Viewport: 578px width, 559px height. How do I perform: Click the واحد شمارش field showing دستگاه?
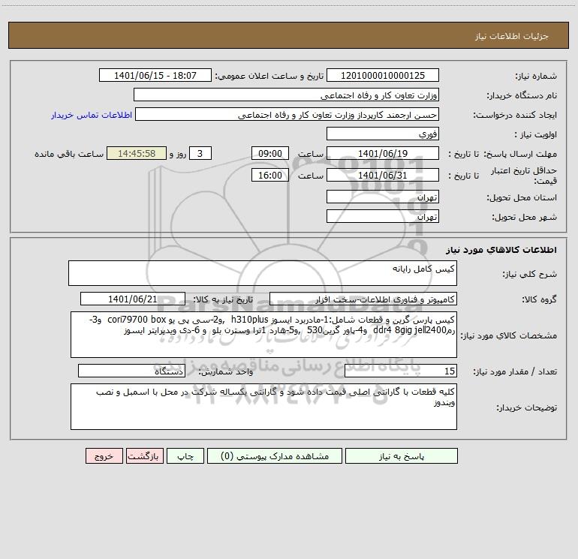click(131, 371)
